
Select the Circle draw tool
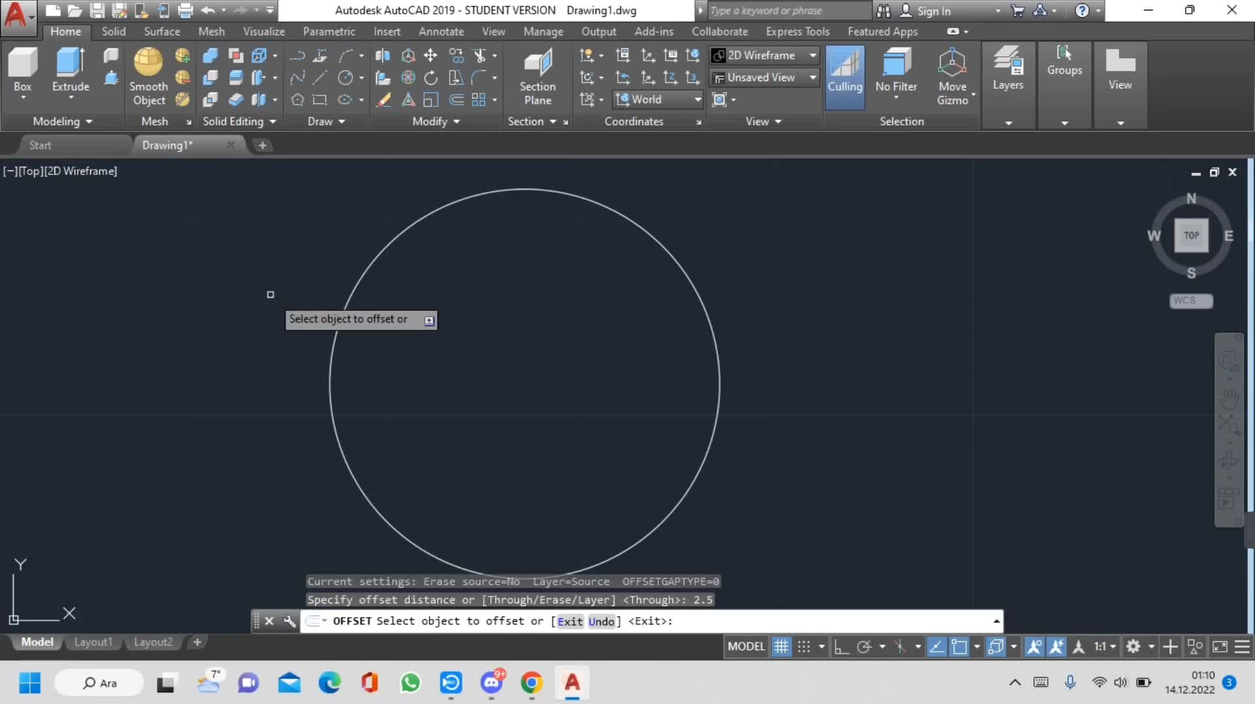345,78
